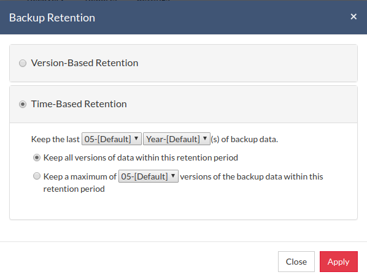The height and width of the screenshot is (280, 367).
Task: Click the Version-Based Retention panel header
Action: pos(183,63)
